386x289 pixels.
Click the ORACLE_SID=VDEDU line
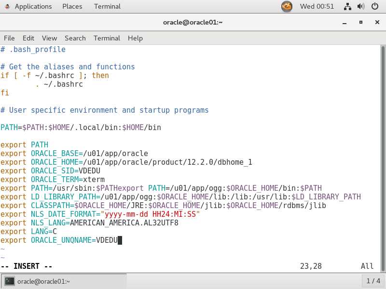50,171
